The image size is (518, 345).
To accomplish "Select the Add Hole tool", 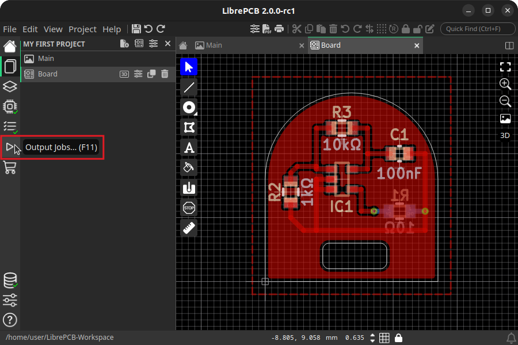I will click(x=189, y=187).
